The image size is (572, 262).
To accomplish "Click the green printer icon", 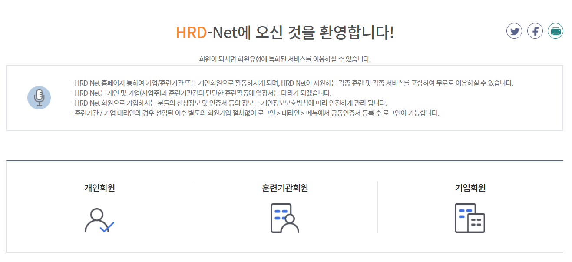I will point(555,31).
